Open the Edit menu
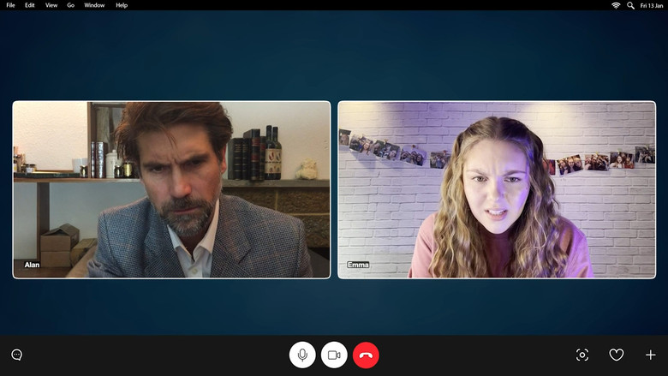Screen dimensions: 668x376 pos(30,5)
